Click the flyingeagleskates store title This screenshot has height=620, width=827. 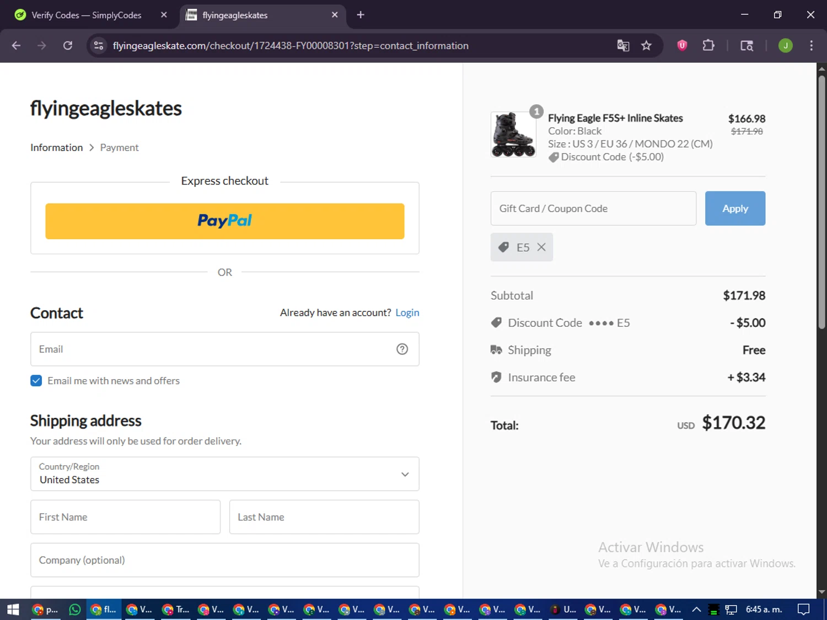pos(106,108)
